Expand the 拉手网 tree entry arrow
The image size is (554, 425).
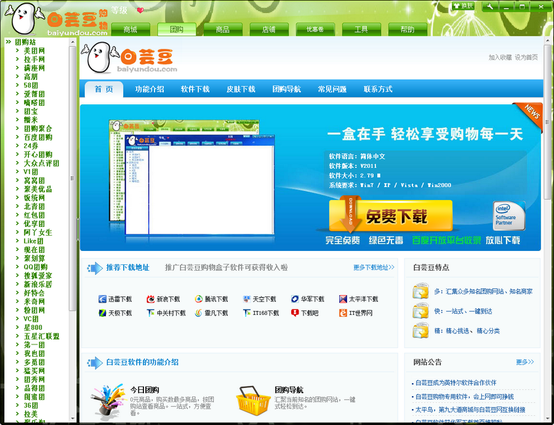click(x=17, y=59)
